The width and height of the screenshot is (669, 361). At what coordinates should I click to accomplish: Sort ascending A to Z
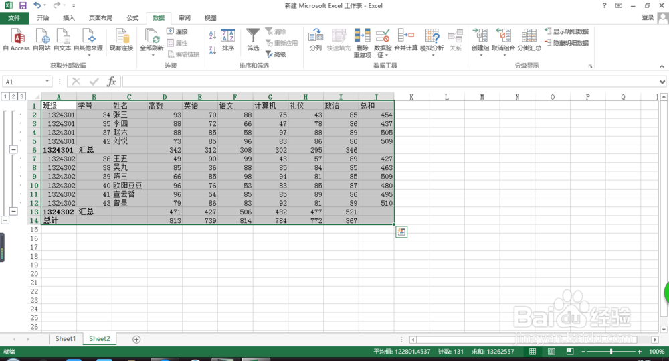213,35
